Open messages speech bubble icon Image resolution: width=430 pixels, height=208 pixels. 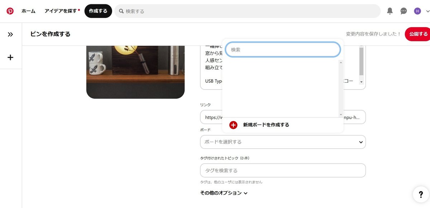403,11
